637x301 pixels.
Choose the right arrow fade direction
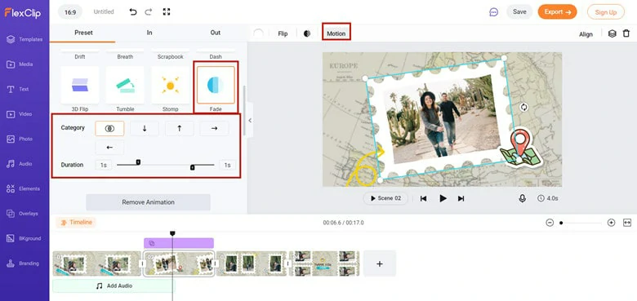click(214, 128)
